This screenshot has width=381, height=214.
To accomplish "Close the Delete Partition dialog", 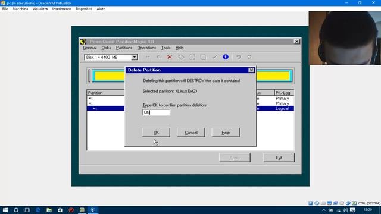I will click(x=251, y=70).
